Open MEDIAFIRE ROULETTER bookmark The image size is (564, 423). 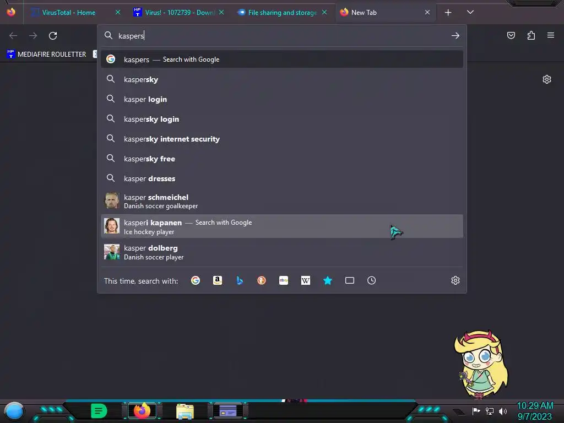[46, 55]
